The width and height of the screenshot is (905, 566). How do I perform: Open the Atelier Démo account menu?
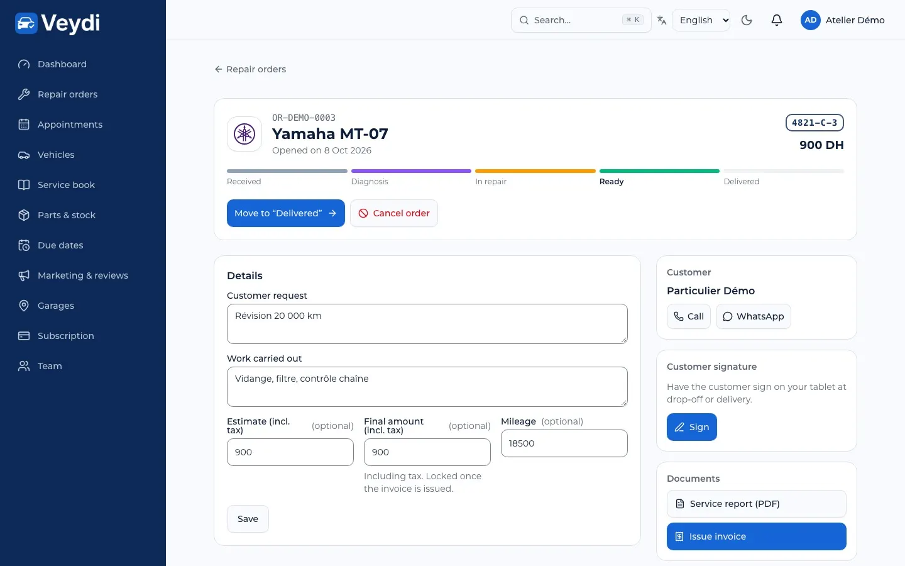pyautogui.click(x=843, y=20)
